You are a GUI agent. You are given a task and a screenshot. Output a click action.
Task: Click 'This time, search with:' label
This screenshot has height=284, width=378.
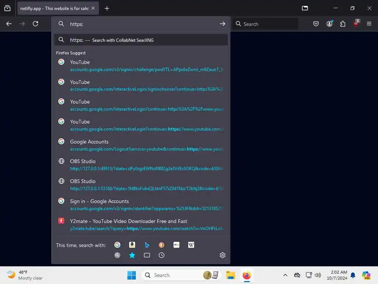[81, 245]
